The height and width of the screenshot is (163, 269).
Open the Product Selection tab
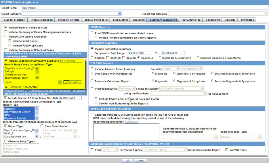click(41, 20)
